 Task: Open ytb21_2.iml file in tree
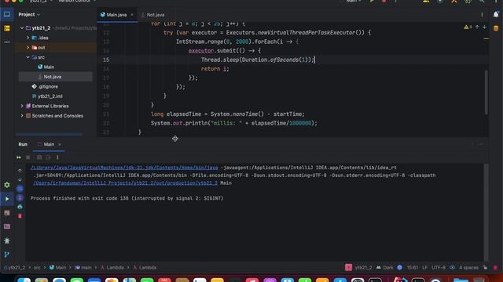click(x=47, y=96)
